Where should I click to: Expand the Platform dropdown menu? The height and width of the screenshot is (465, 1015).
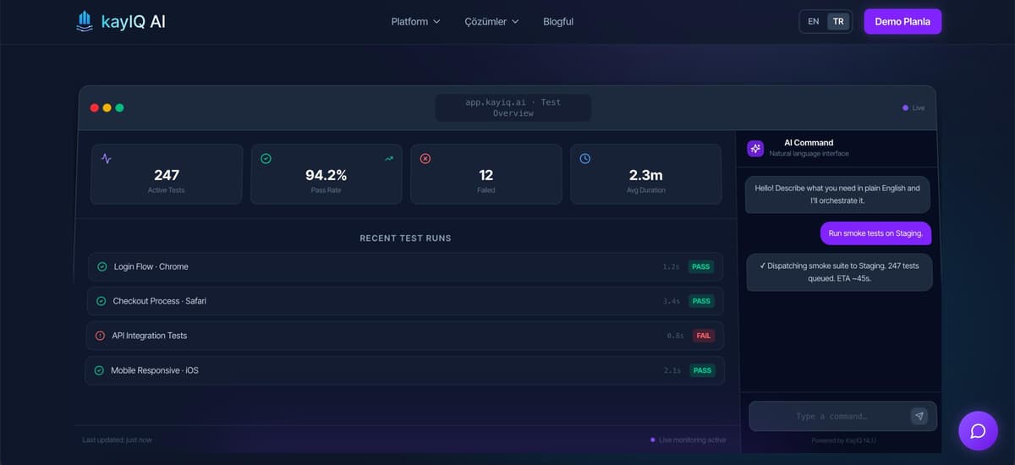point(415,21)
